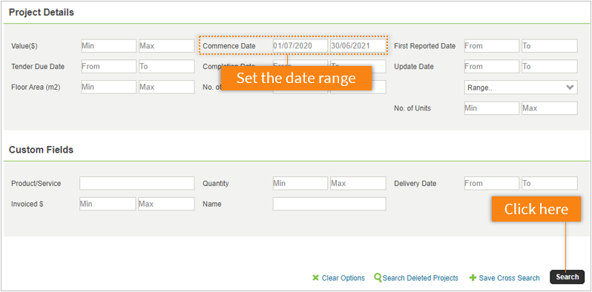
Task: Click Update Date To field
Action: click(x=549, y=67)
